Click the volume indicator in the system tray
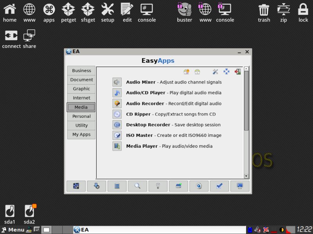Screen dimensions: 313x234 click(281, 230)
